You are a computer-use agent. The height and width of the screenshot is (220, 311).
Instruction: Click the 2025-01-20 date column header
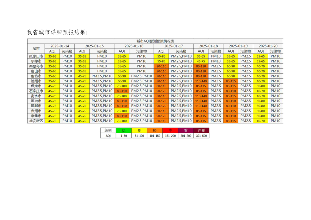(268, 46)
